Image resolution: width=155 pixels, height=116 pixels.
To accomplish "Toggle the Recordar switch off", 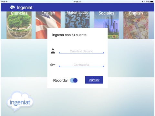I will (x=74, y=80).
